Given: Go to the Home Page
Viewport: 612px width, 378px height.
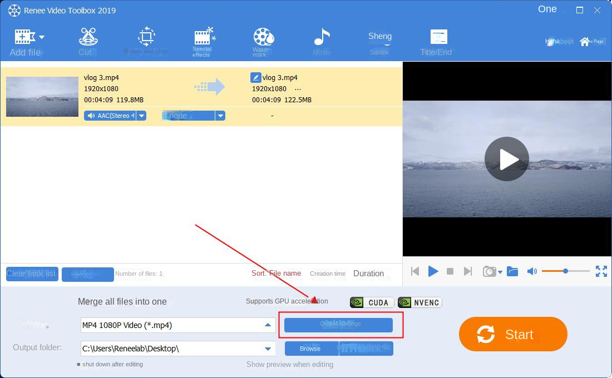Looking at the screenshot, I should [x=591, y=41].
